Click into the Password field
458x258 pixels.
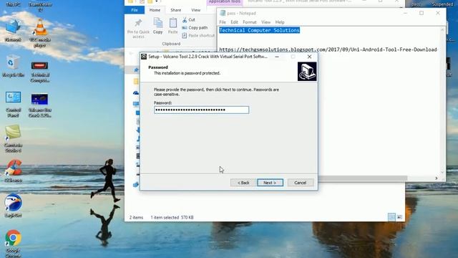[x=202, y=110]
